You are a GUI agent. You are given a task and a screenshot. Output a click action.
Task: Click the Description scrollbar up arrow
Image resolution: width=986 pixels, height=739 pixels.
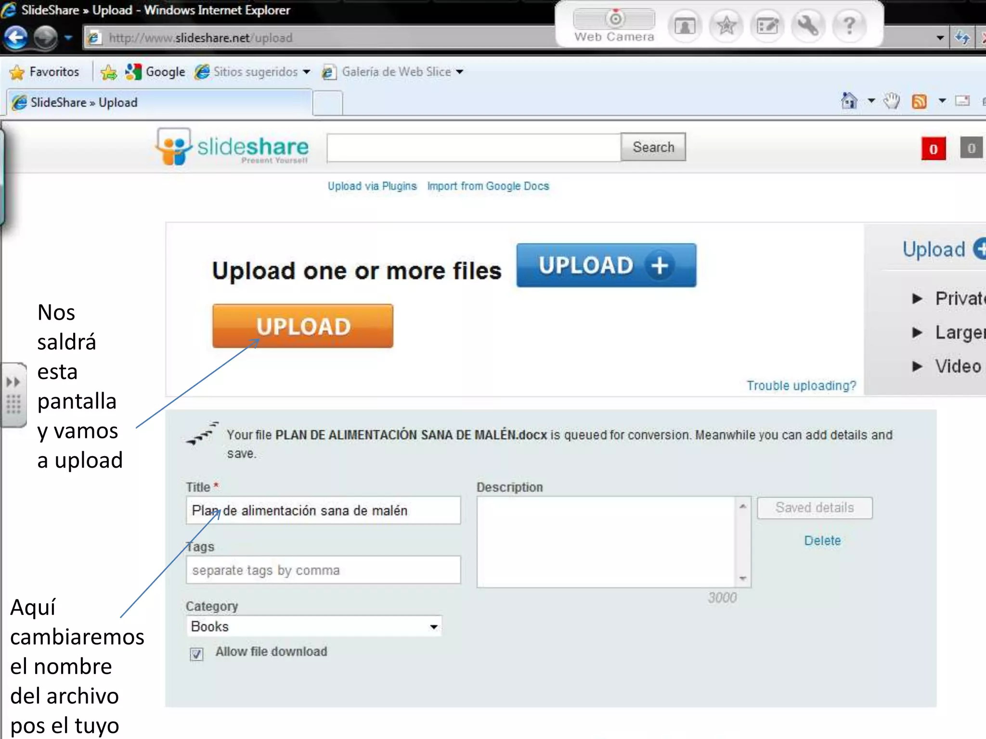743,506
